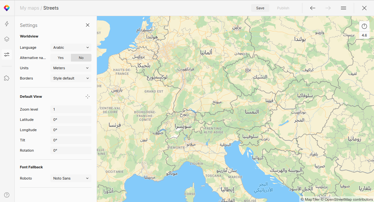The image size is (374, 202).
Task: Open the Roboto font fallback dropdown
Action: [x=71, y=178]
